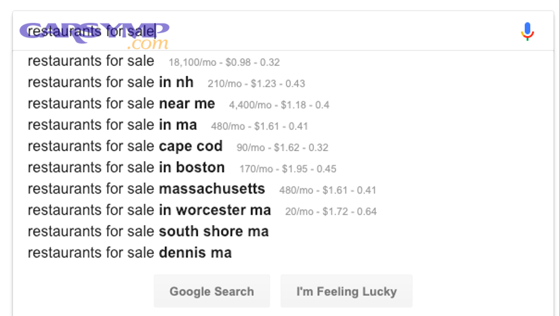Click the 20/mo - $1.72 keyword stats

pos(330,211)
